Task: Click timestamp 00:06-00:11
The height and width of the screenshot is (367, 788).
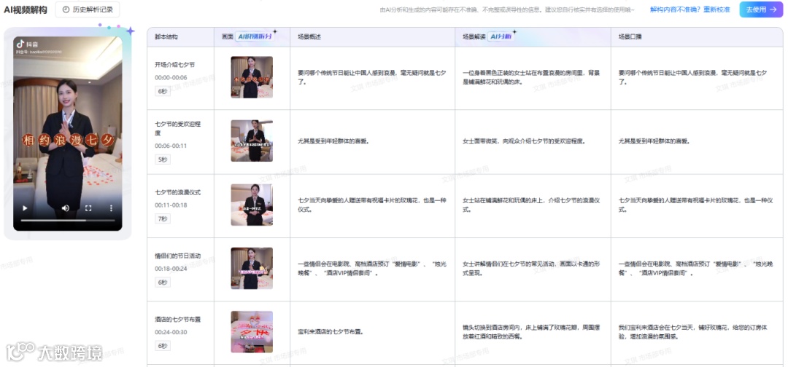Action: [171, 146]
